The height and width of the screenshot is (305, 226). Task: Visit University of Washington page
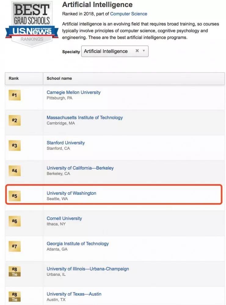pyautogui.click(x=71, y=193)
